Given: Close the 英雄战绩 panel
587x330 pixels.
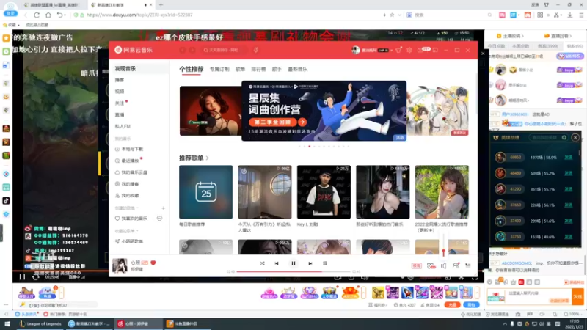Looking at the screenshot, I should 575,138.
